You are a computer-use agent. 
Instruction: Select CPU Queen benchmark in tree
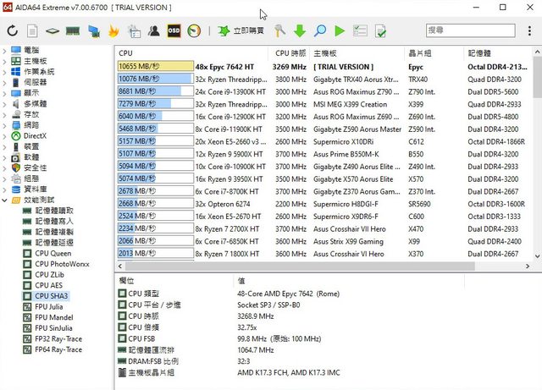(x=53, y=253)
